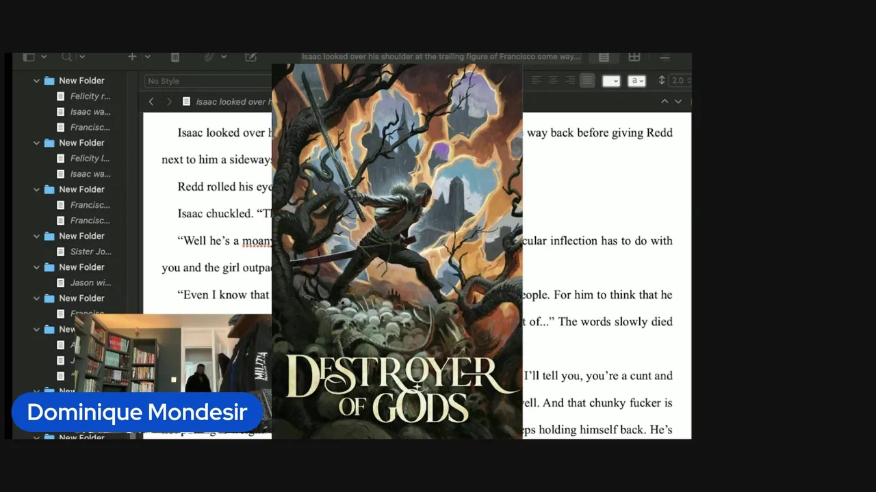
Task: Center align text in format bar
Action: [x=553, y=81]
